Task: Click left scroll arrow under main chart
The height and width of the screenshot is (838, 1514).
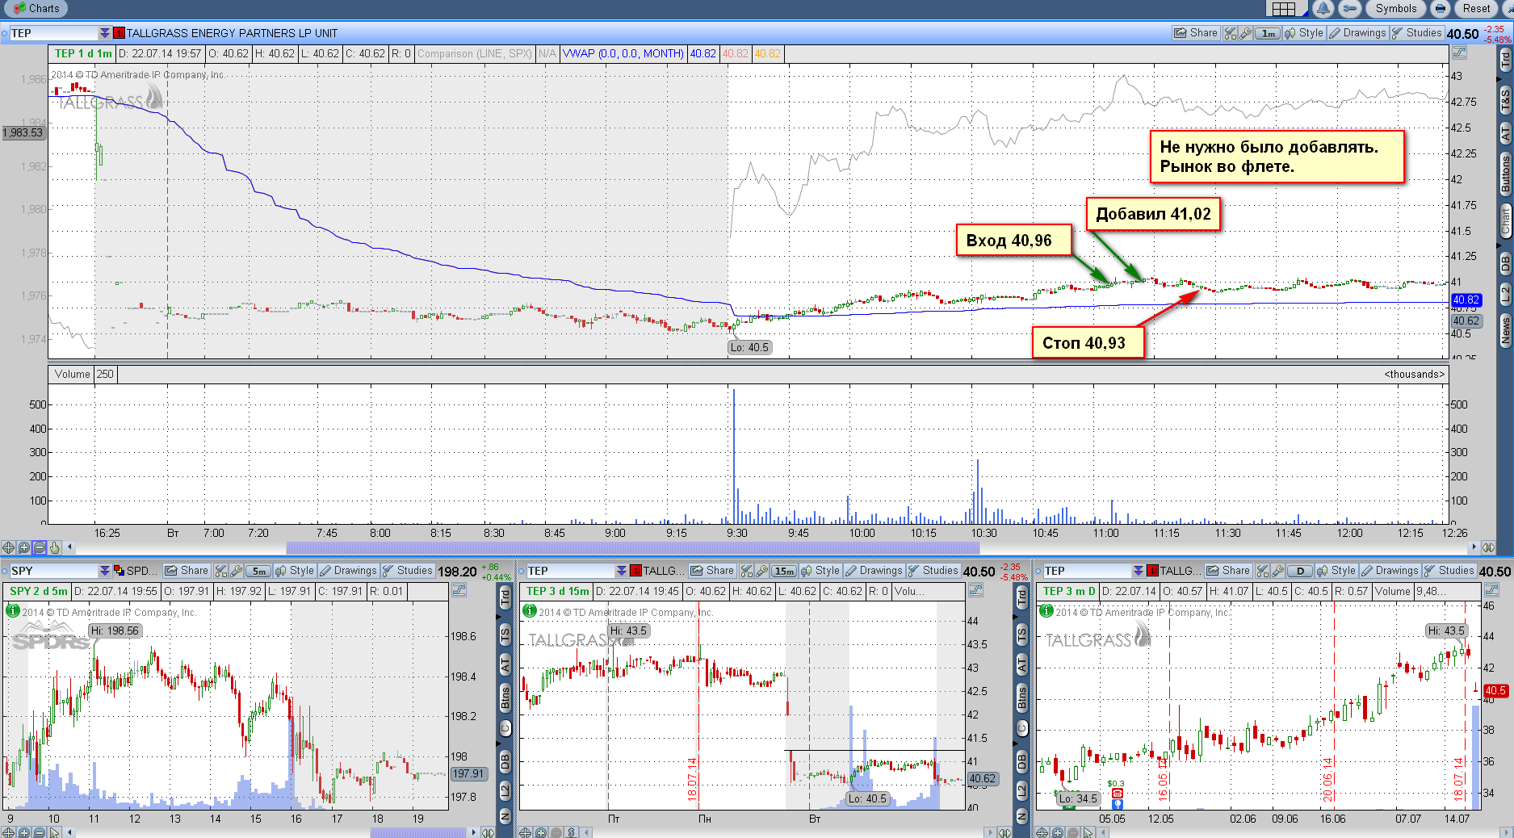Action: tap(70, 547)
